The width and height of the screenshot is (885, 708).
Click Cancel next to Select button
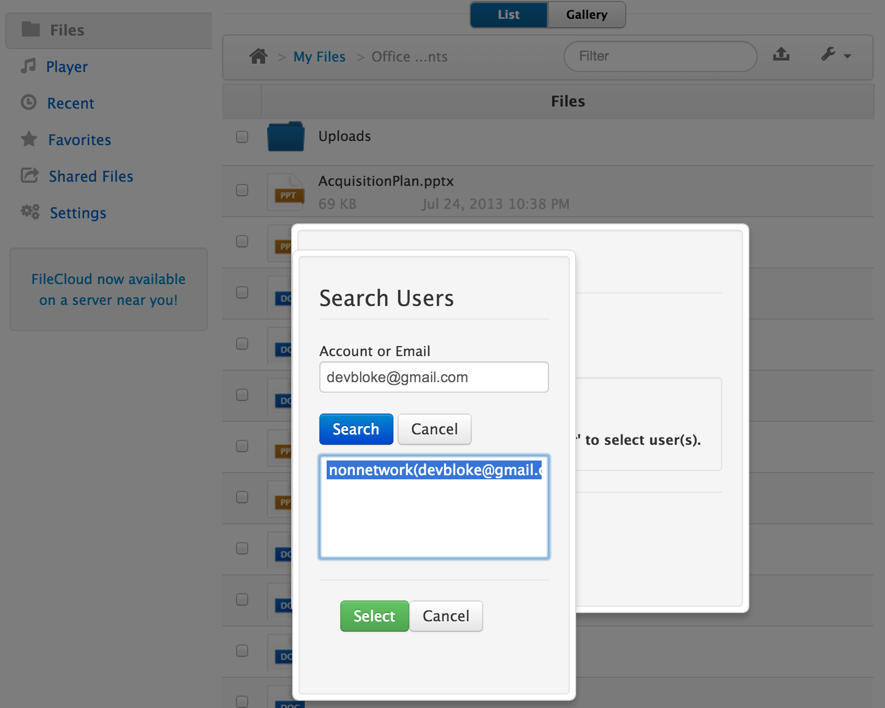click(446, 616)
